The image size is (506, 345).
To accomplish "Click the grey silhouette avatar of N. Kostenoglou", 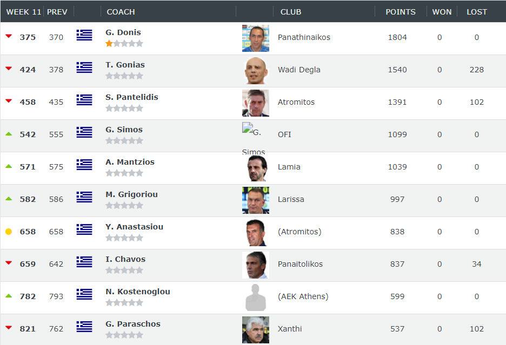I will [x=256, y=297].
